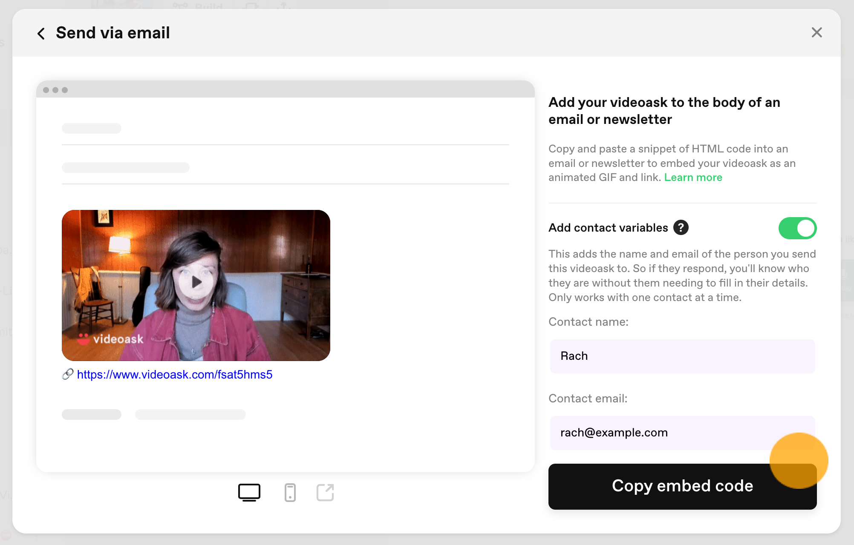Click the Learn more link
Screen dimensions: 854x545
click(x=693, y=178)
